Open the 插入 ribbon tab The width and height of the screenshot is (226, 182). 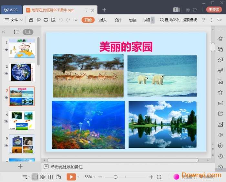103,20
